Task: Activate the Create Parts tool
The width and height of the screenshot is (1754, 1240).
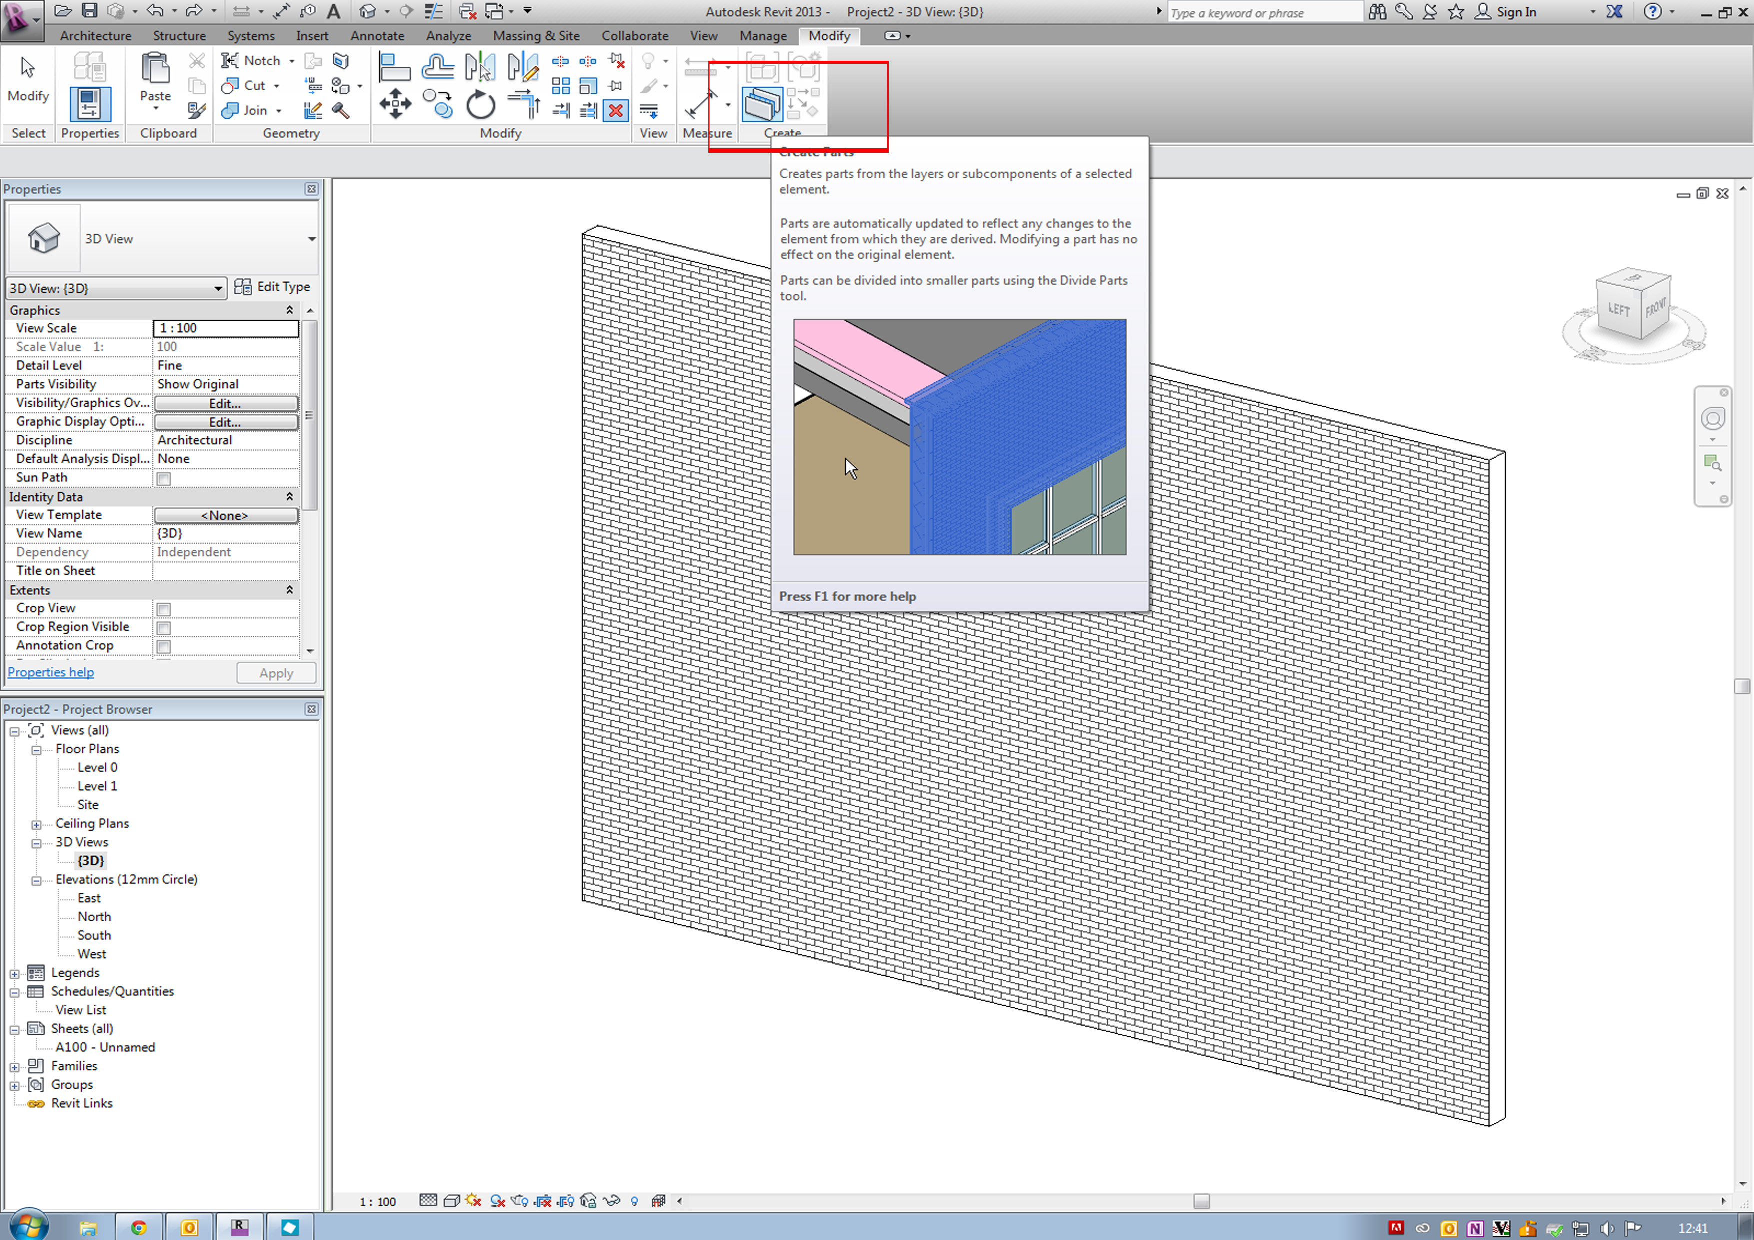Action: click(761, 105)
